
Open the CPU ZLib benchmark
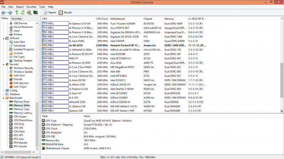[x=19, y=124]
